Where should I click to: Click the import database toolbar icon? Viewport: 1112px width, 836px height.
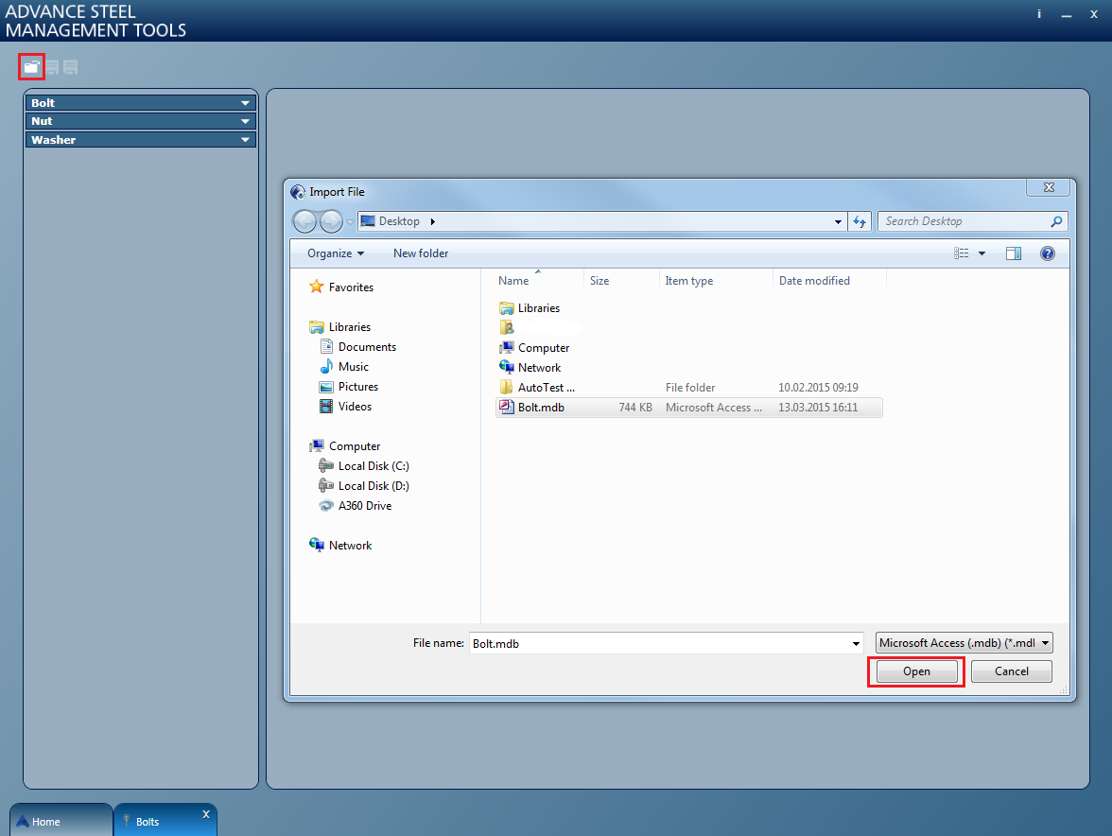31,66
